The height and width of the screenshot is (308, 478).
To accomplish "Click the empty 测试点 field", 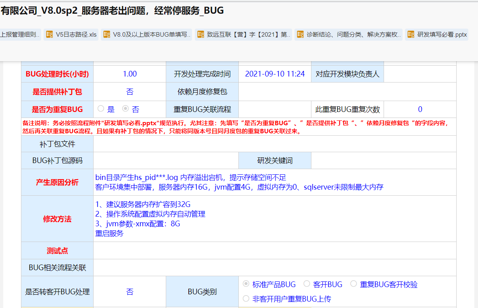I will tap(274, 250).
